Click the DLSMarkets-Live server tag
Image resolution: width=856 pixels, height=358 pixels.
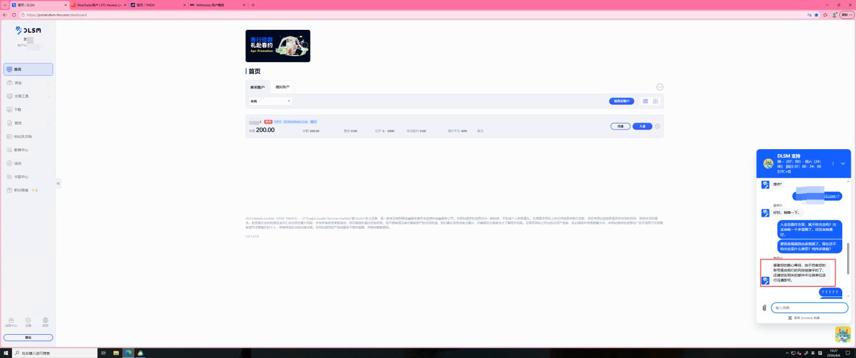point(296,121)
